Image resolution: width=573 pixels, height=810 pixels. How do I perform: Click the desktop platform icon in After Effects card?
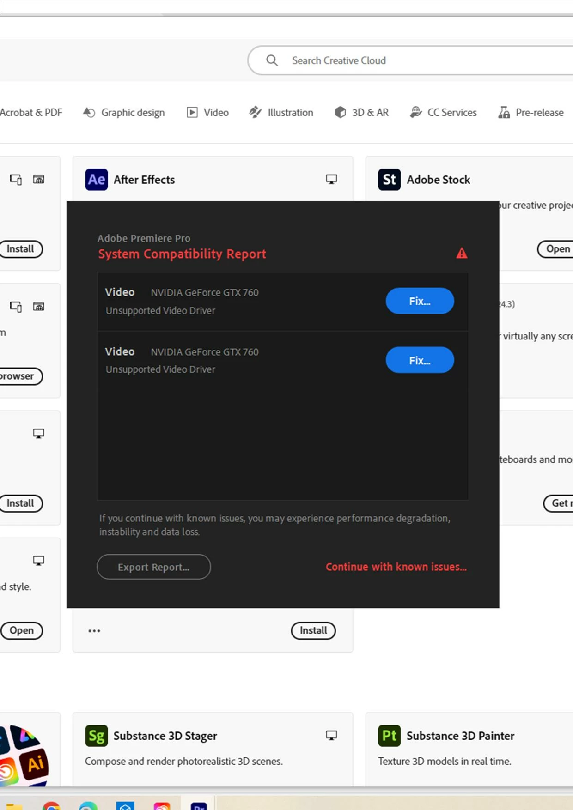(x=331, y=179)
